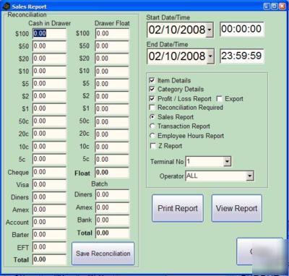Open the End Date dropdown arrow
This screenshot has width=289, height=276.
click(210, 56)
